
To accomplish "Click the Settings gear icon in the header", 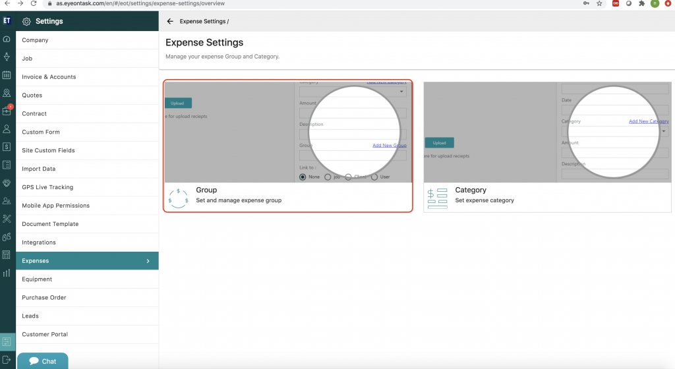I will pyautogui.click(x=26, y=22).
